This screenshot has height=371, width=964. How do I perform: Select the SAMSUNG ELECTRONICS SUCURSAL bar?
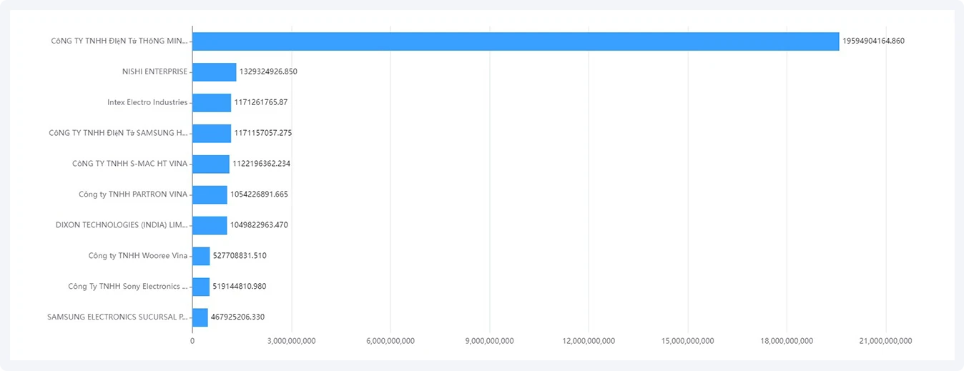200,317
